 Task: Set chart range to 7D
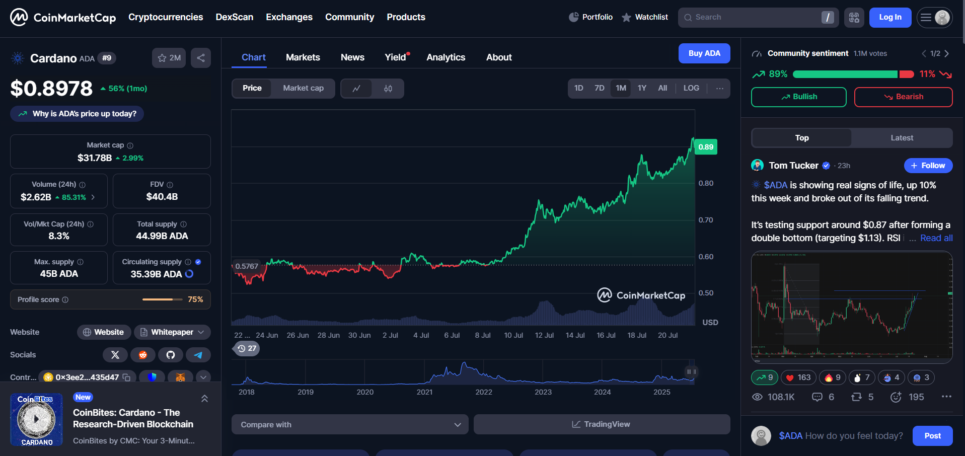pyautogui.click(x=599, y=89)
